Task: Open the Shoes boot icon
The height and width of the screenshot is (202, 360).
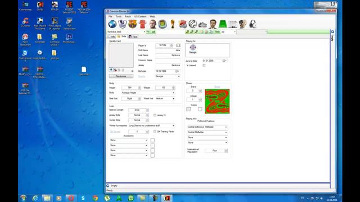Action: (202, 24)
